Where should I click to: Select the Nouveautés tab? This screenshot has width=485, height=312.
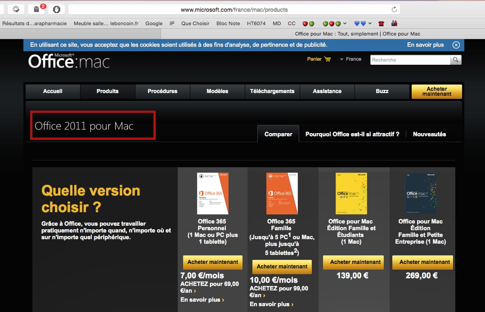[429, 134]
